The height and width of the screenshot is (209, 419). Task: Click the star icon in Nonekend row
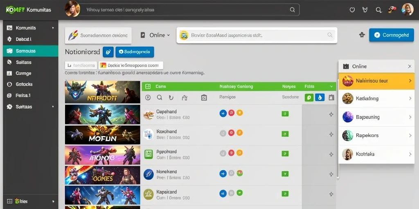pos(331,174)
